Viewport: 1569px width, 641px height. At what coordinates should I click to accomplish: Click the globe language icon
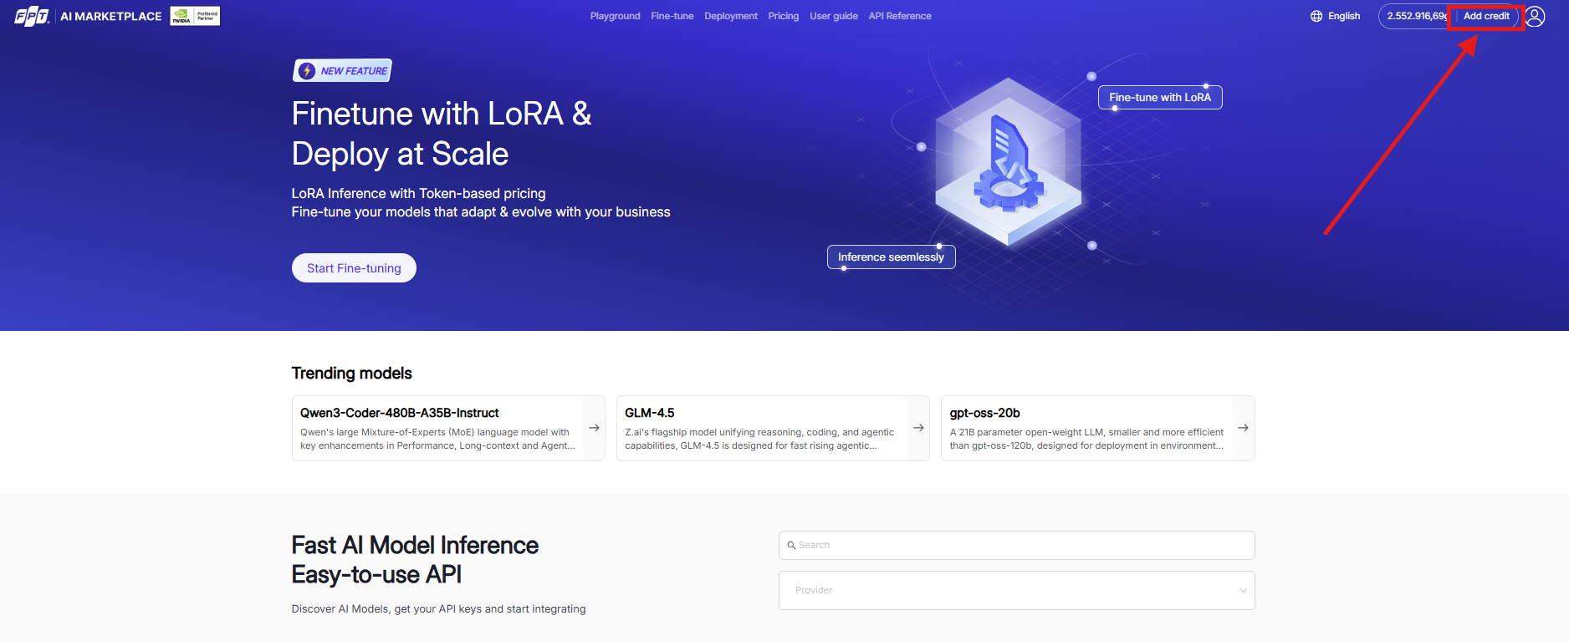click(1316, 16)
